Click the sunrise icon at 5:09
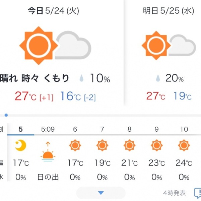Image resolution: width=201 pixels, height=201 pixels. pos(48,151)
